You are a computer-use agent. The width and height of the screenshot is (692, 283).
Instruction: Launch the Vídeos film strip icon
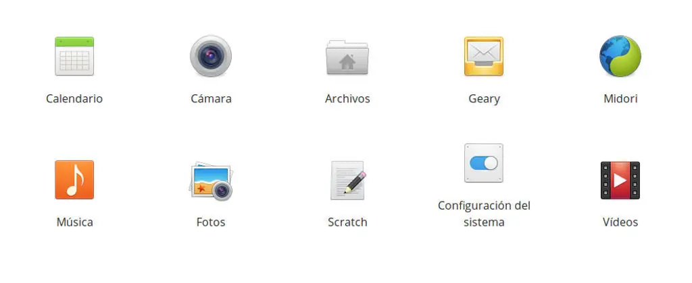[620, 180]
